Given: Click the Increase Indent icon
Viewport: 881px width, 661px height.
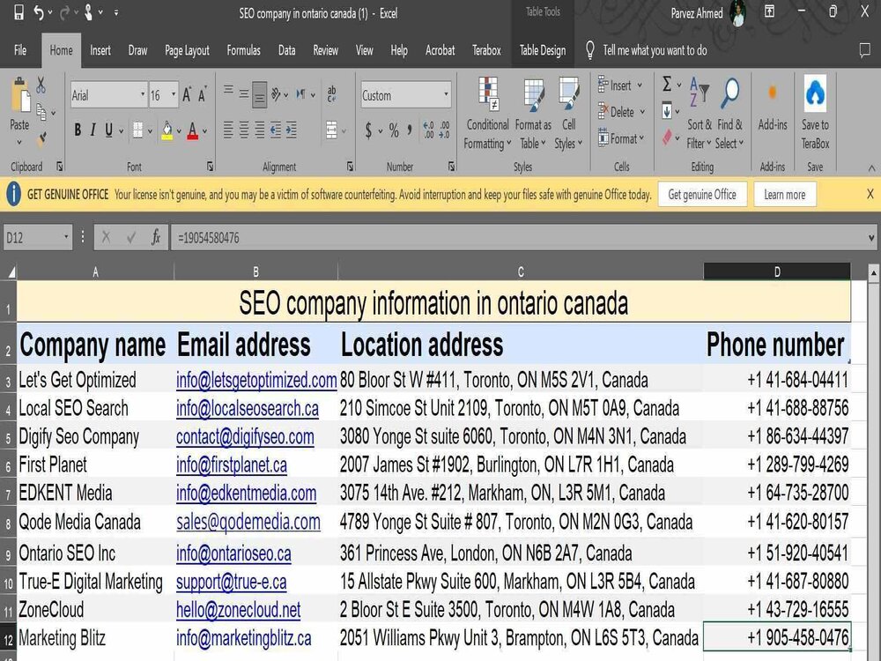Looking at the screenshot, I should [x=291, y=130].
